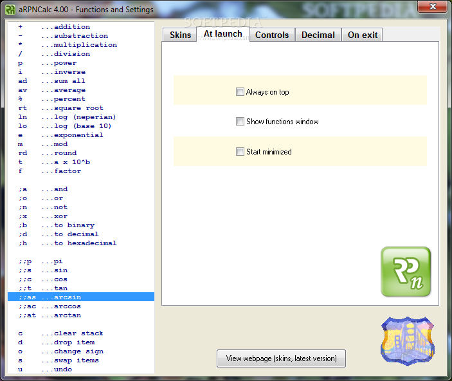Select the 'rt ...square root' row
The width and height of the screenshot is (452, 381).
point(81,108)
